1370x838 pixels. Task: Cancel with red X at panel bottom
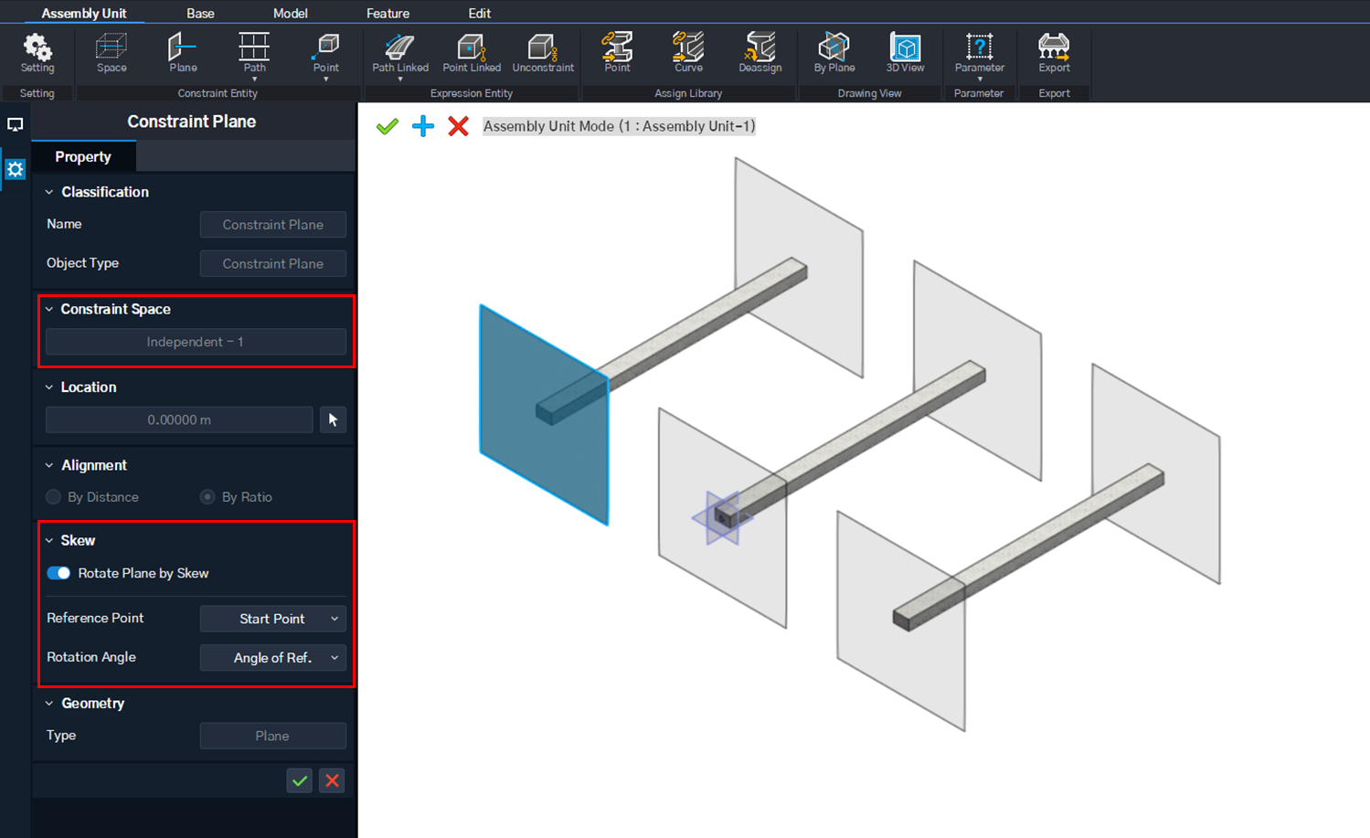(332, 780)
